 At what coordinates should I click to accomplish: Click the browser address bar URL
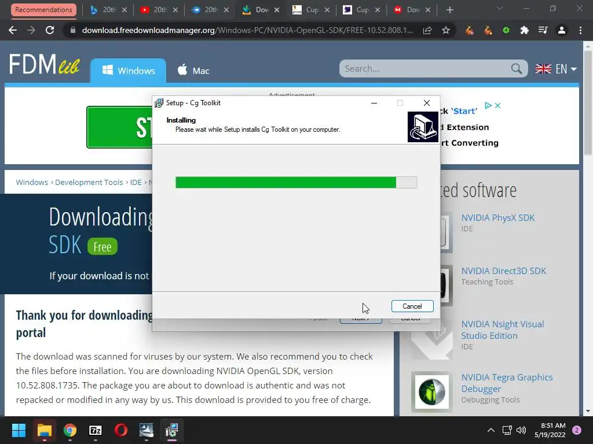point(247,30)
